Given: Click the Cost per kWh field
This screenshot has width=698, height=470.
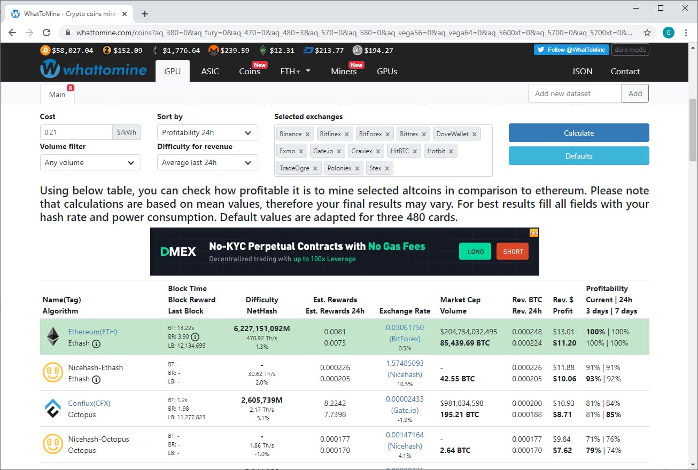Looking at the screenshot, I should [76, 132].
